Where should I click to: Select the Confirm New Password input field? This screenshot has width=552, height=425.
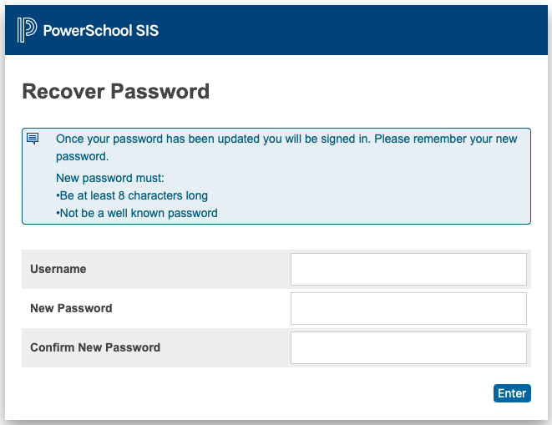point(408,347)
